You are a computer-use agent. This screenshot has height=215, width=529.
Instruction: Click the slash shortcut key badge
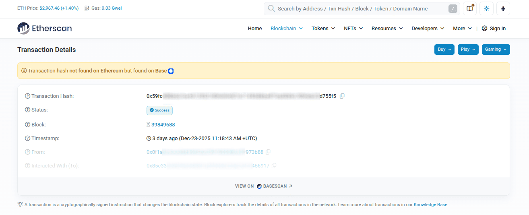453,8
